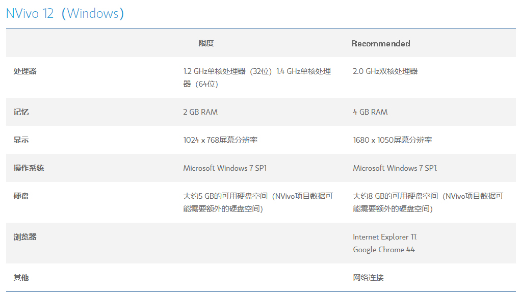The image size is (520, 292).
Task: Click the '显示' row label
Action: tap(21, 140)
